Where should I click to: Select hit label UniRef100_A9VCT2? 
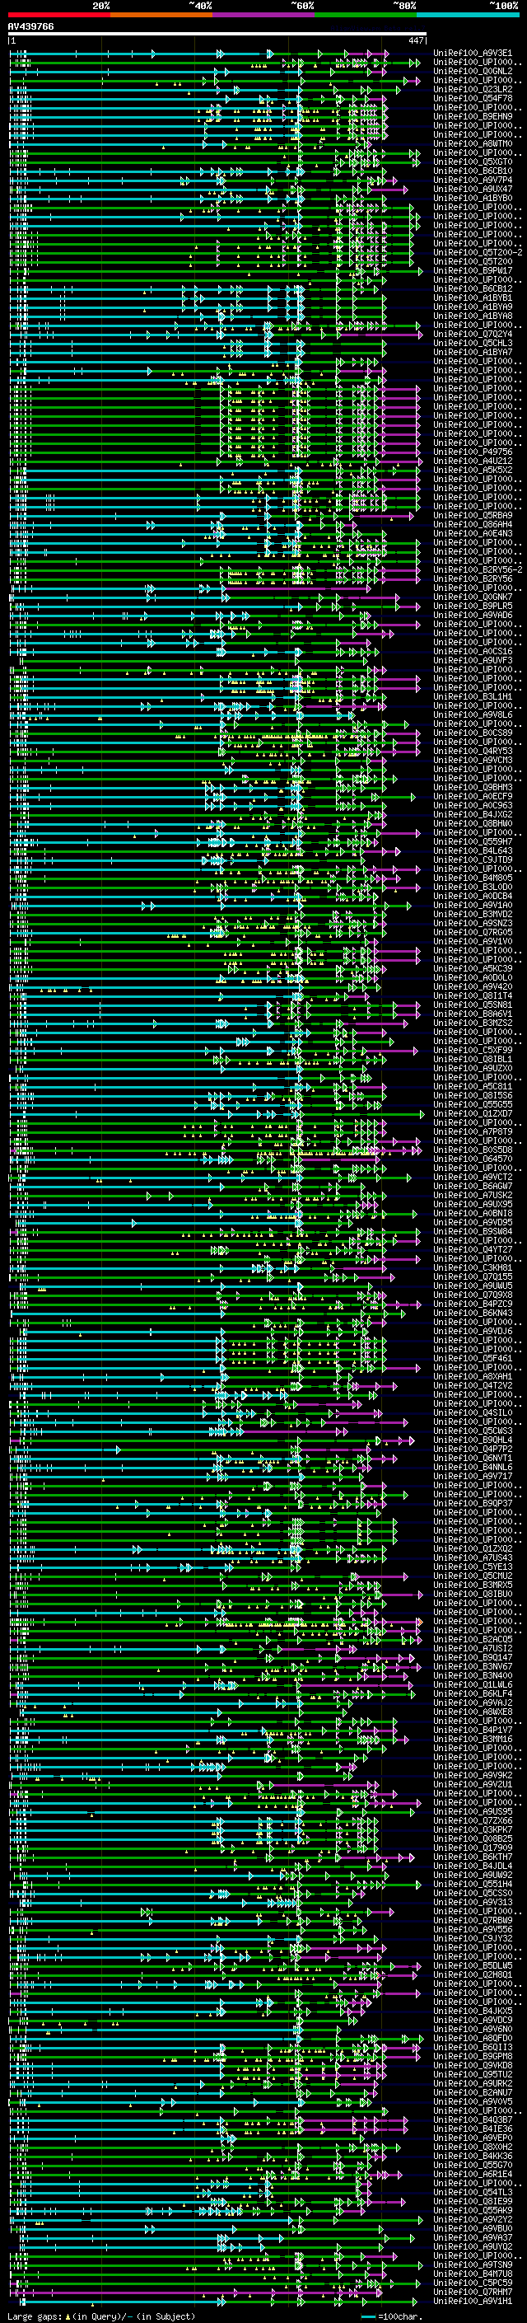(x=473, y=1177)
